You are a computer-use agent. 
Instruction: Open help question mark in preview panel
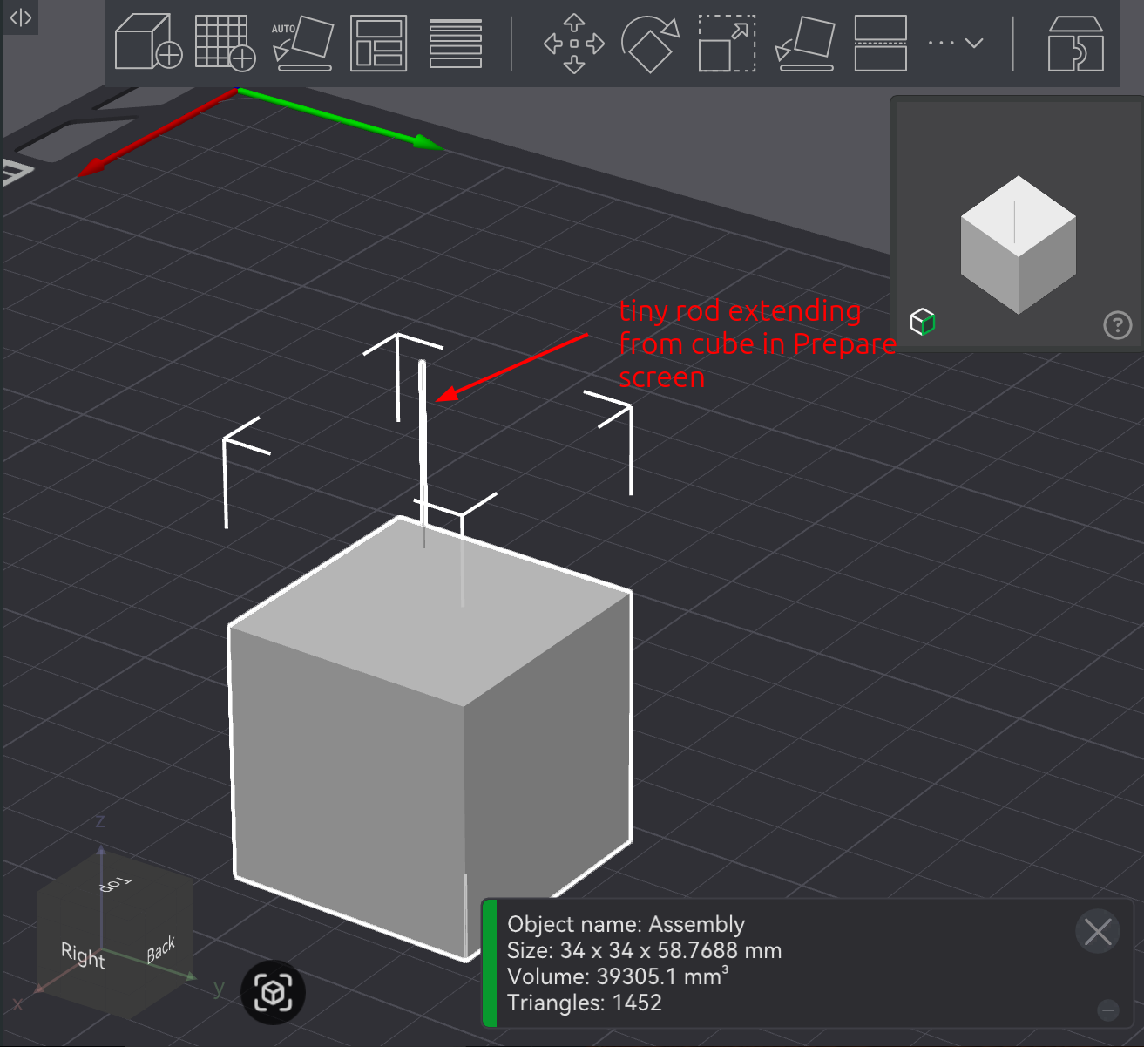(1117, 325)
